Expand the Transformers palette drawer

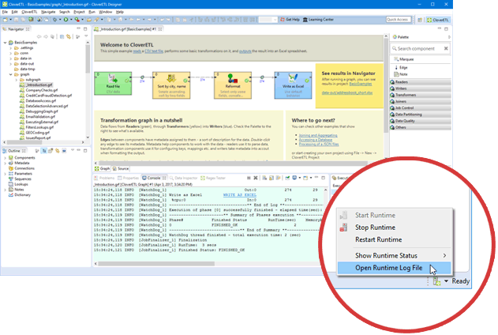tap(420, 95)
